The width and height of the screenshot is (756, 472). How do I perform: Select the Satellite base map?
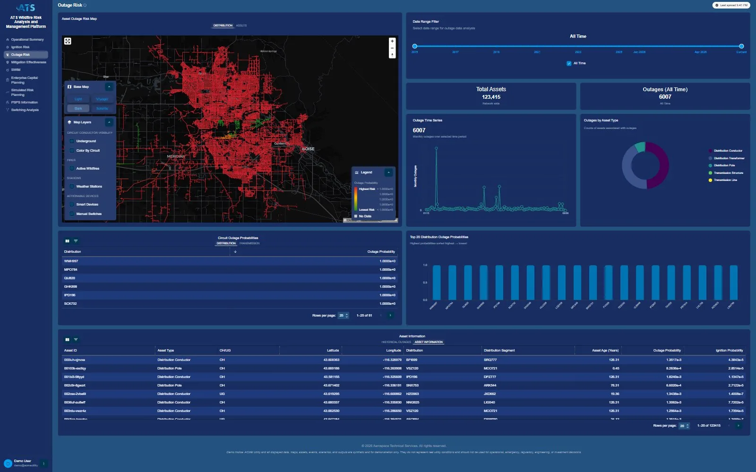tap(102, 109)
